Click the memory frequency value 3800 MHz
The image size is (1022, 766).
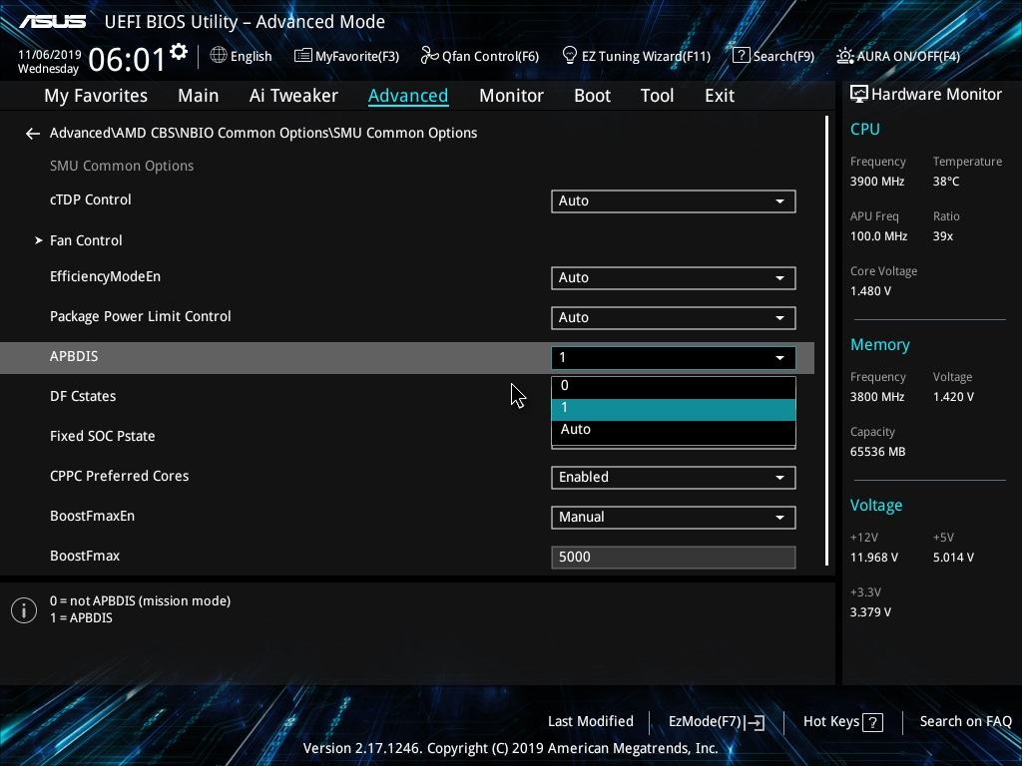point(877,397)
